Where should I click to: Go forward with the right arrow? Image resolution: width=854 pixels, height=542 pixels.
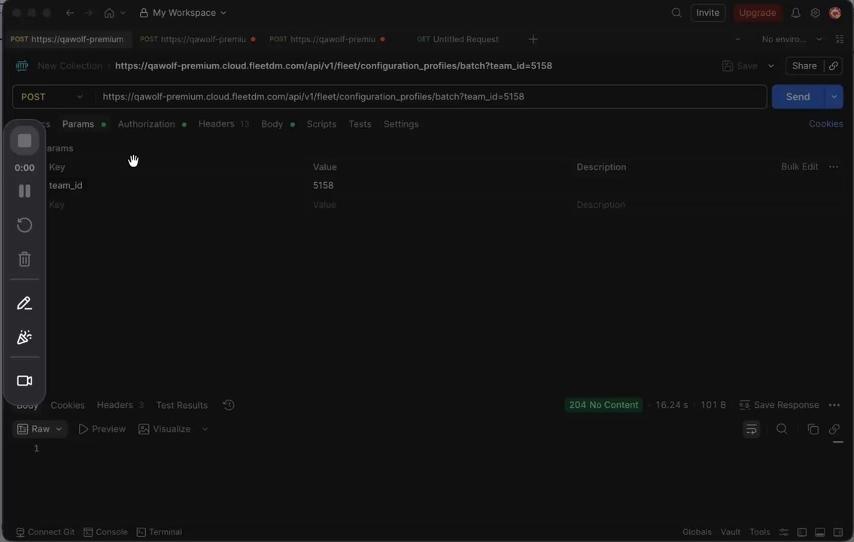click(x=88, y=13)
